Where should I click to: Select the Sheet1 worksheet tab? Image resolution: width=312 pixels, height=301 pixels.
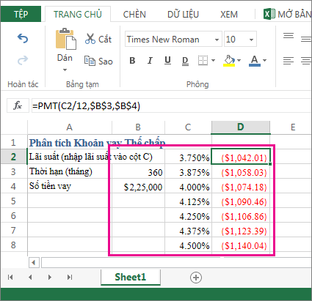[131, 277]
